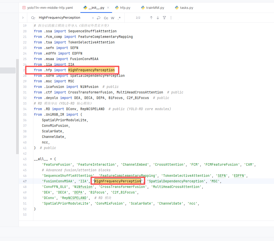The height and width of the screenshot is (241, 274).
Task: Click 'DConv' string on line 50
Action: point(49,198)
